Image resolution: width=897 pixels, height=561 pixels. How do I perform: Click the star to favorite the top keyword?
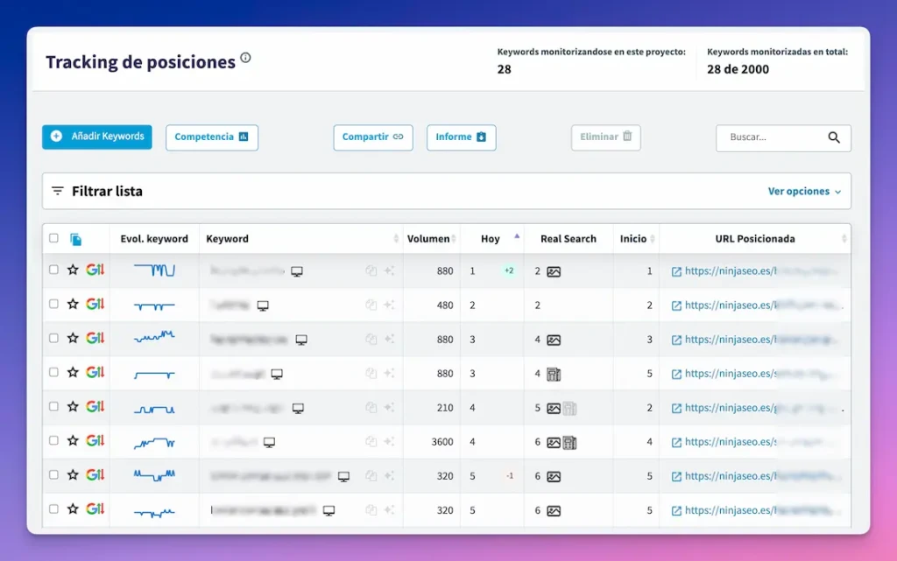(74, 271)
